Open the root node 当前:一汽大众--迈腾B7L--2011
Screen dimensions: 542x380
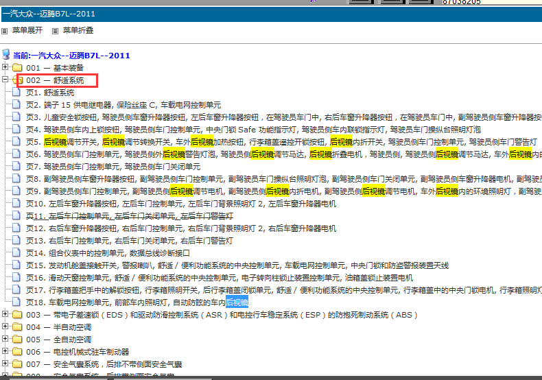point(71,56)
